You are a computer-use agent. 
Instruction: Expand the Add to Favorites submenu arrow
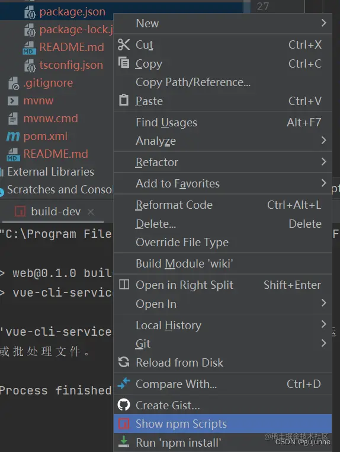pyautogui.click(x=323, y=183)
